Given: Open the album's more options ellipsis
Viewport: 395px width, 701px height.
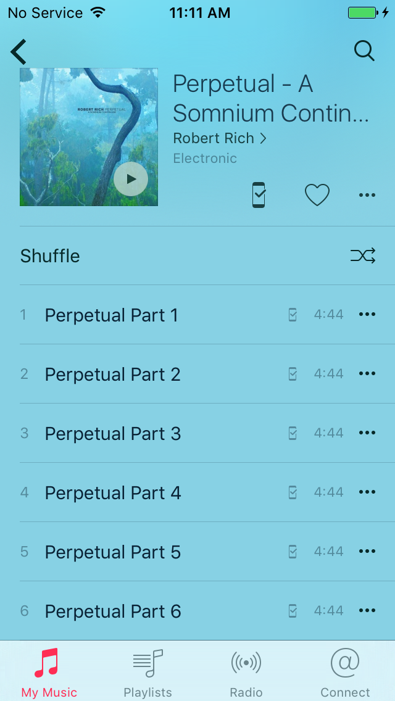Looking at the screenshot, I should click(367, 195).
